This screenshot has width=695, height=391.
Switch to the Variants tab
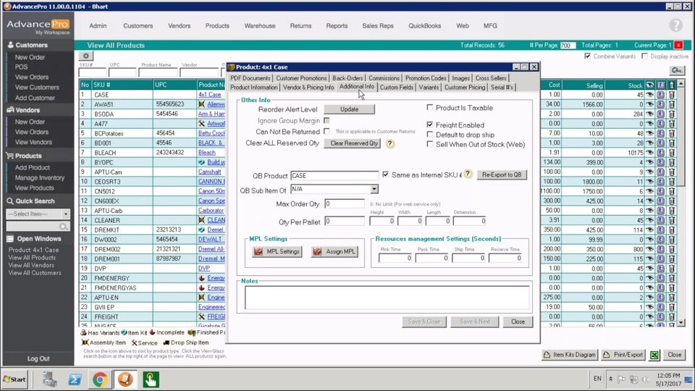click(x=429, y=88)
